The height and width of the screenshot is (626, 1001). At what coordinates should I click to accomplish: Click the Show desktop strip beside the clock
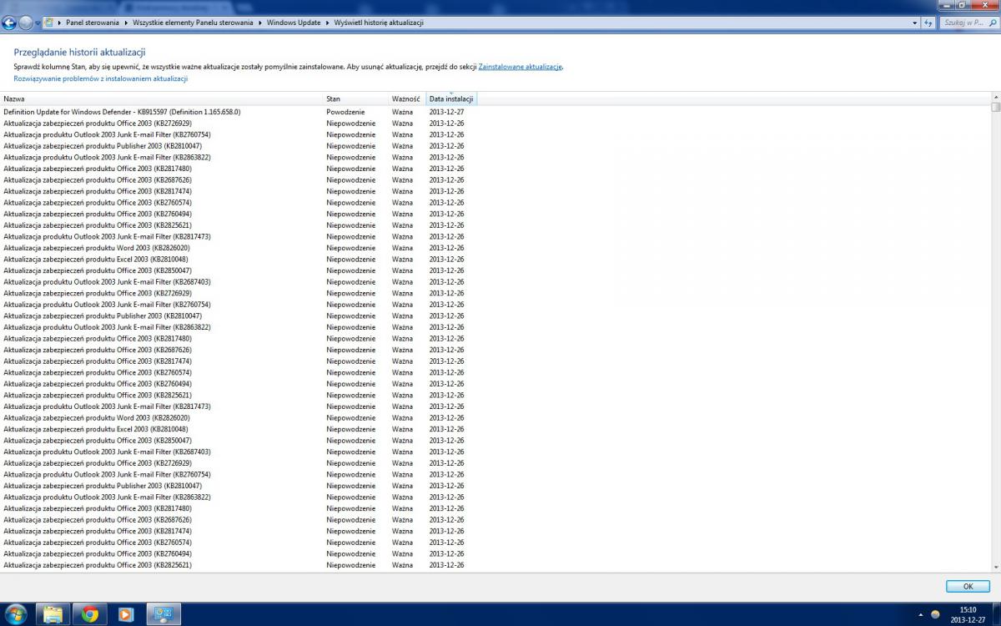click(996, 614)
